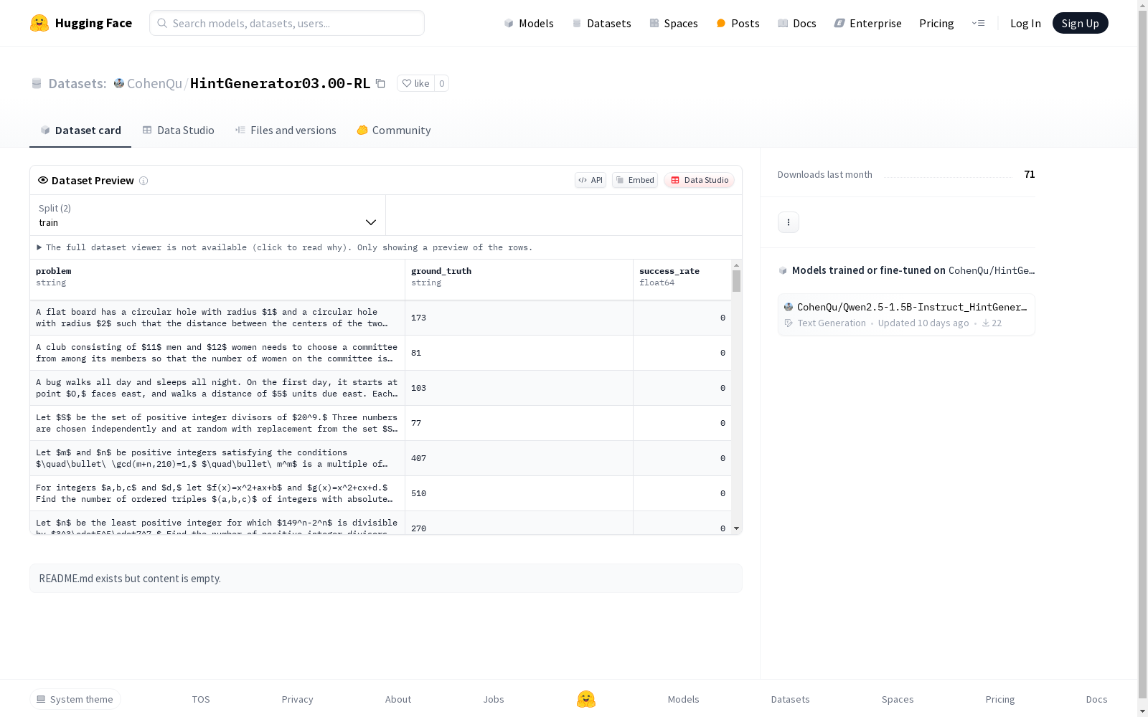
Task: Click the Hugging Face emoji in footer
Action: [586, 699]
